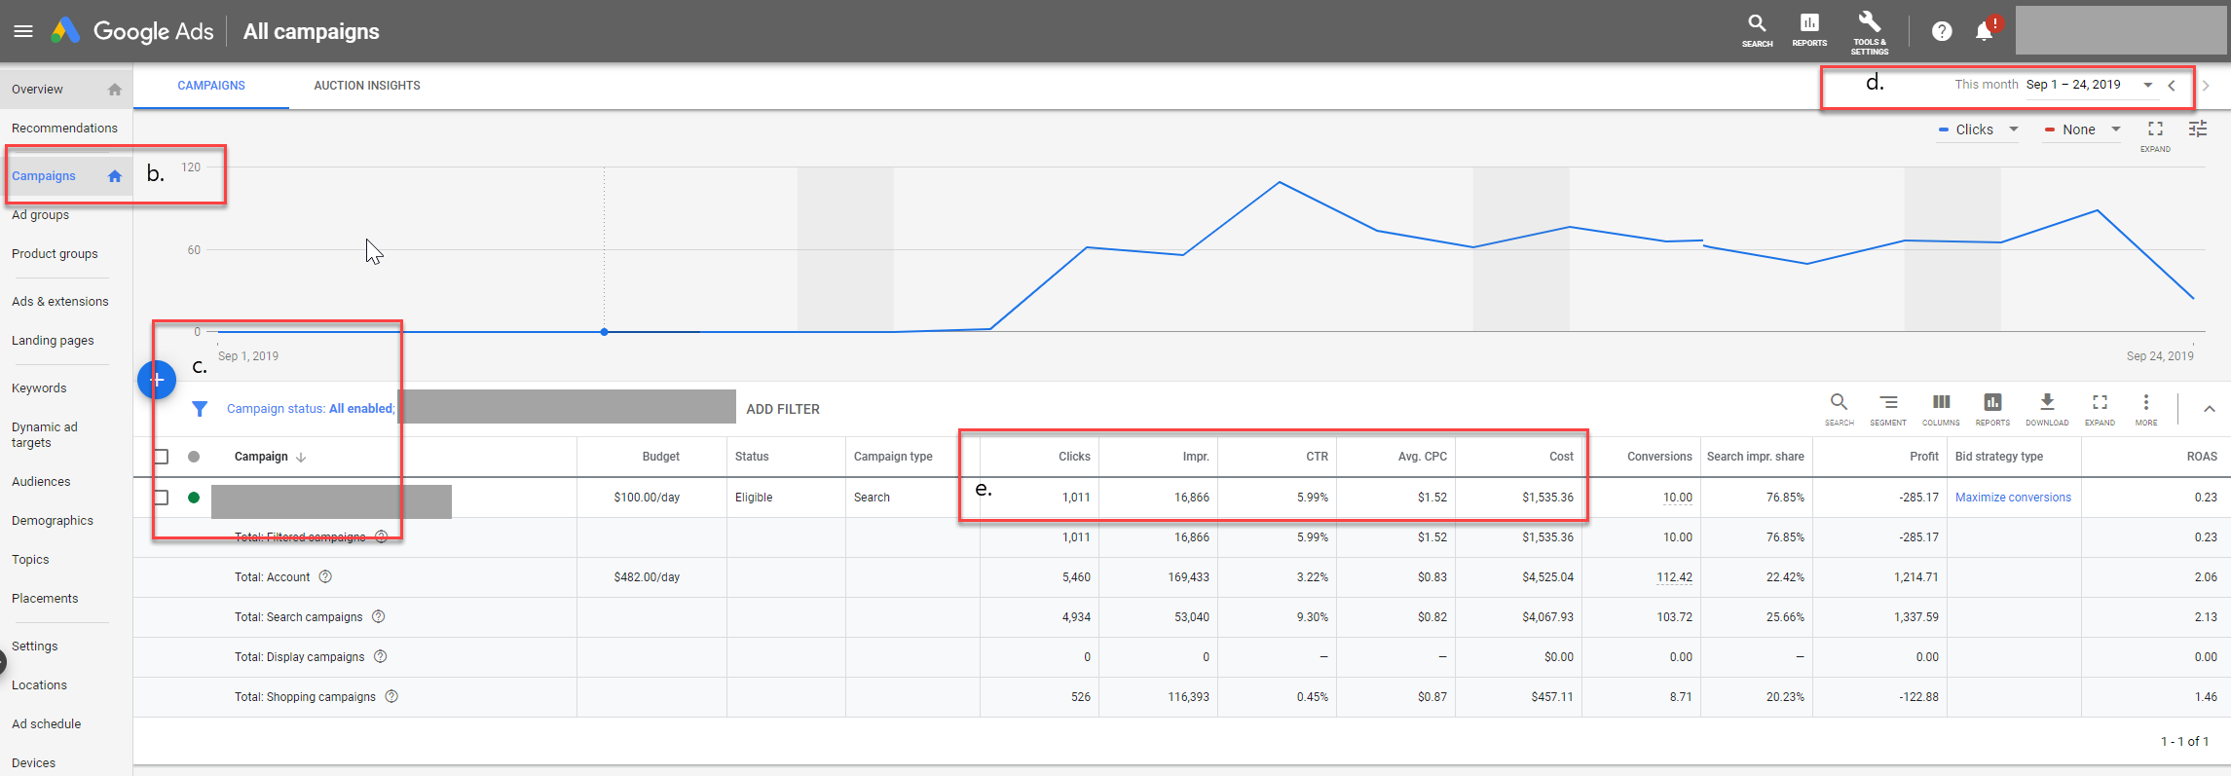
Task: Open Dynamic ad targets in side navigation
Action: point(45,435)
